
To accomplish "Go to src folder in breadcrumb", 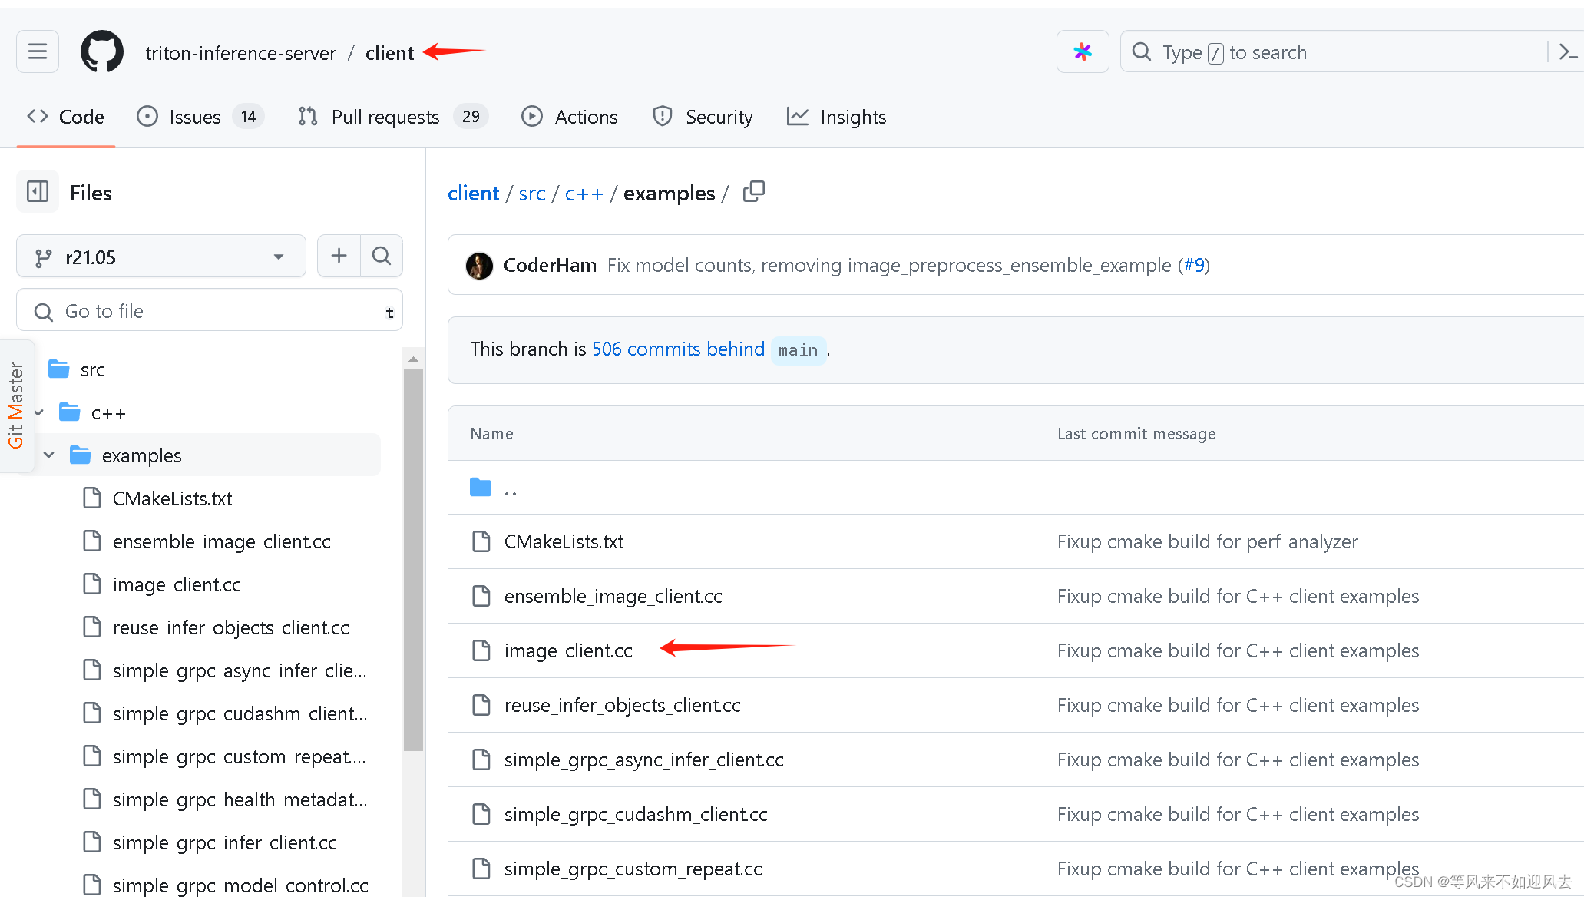I will click(532, 193).
